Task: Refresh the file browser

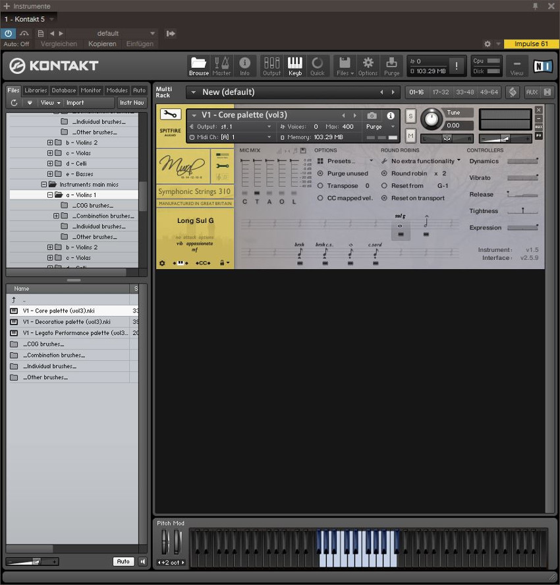Action: [x=14, y=103]
